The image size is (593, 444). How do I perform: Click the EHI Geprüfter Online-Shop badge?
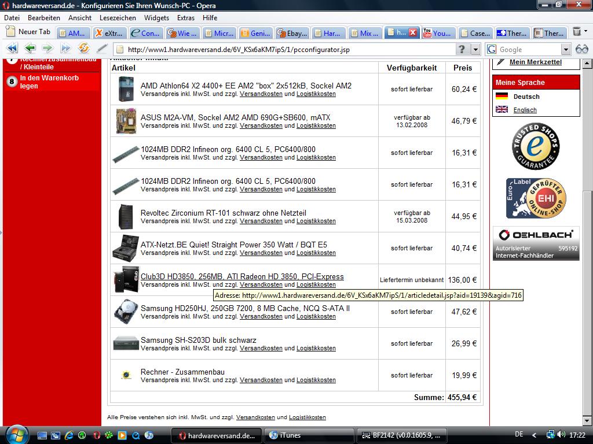(536, 198)
